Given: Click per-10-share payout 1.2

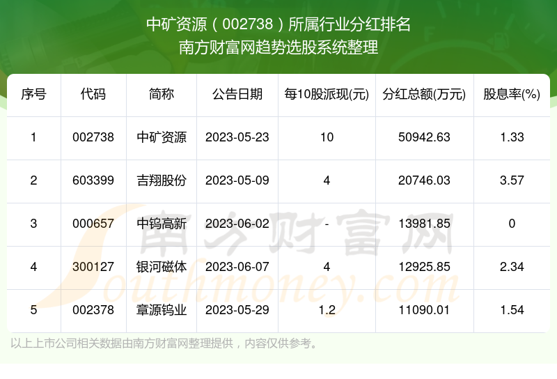Looking at the screenshot, I should [327, 310].
